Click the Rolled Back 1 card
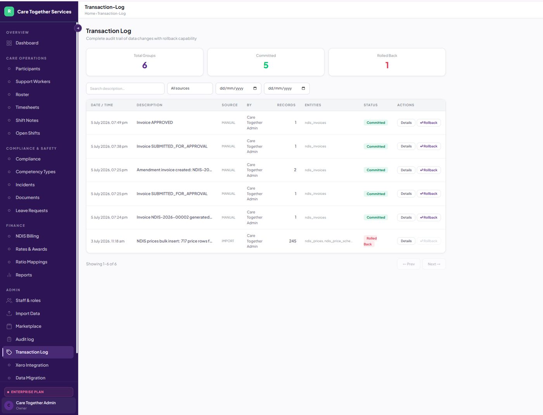 tap(387, 62)
